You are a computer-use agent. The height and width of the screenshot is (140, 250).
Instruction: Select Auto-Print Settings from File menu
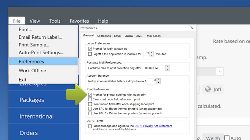point(41,52)
